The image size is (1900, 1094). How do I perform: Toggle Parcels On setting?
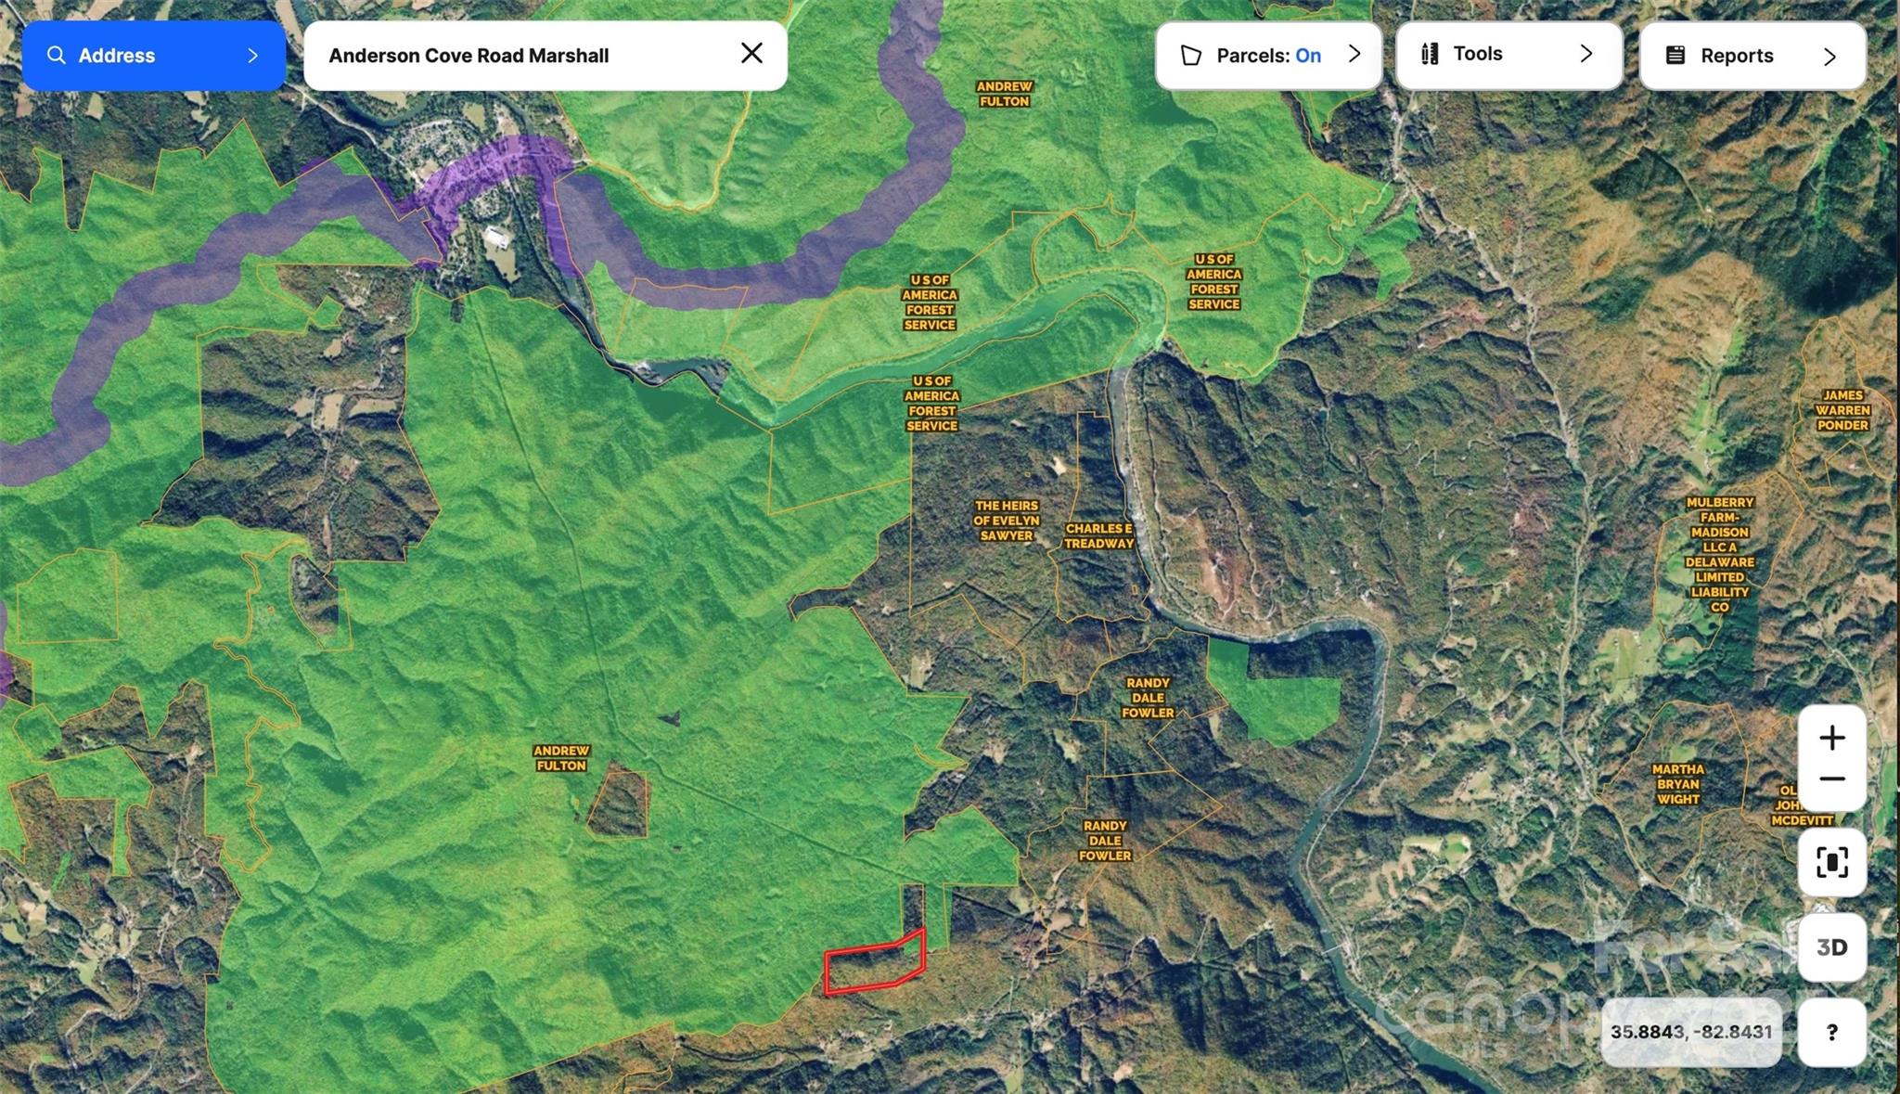1268,56
